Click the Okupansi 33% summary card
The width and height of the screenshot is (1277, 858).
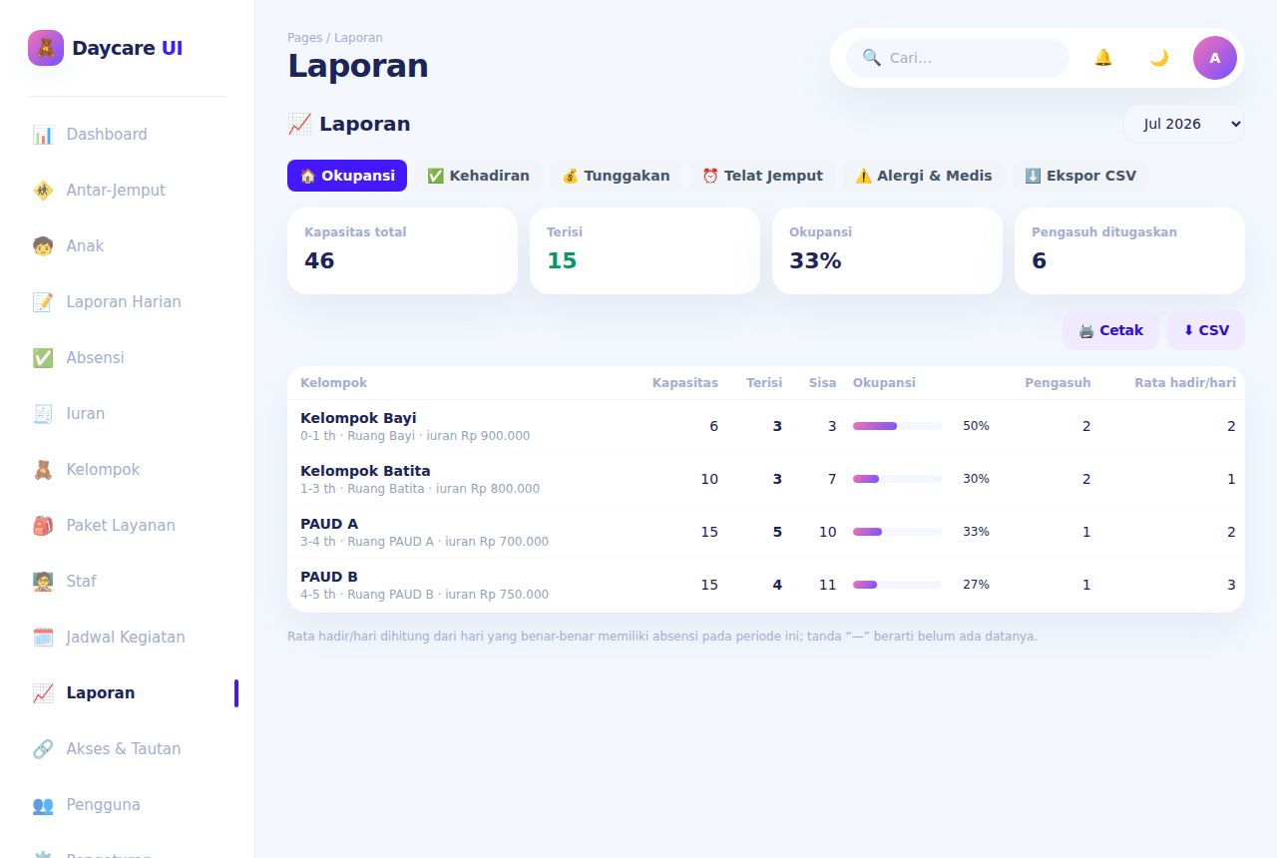(887, 250)
